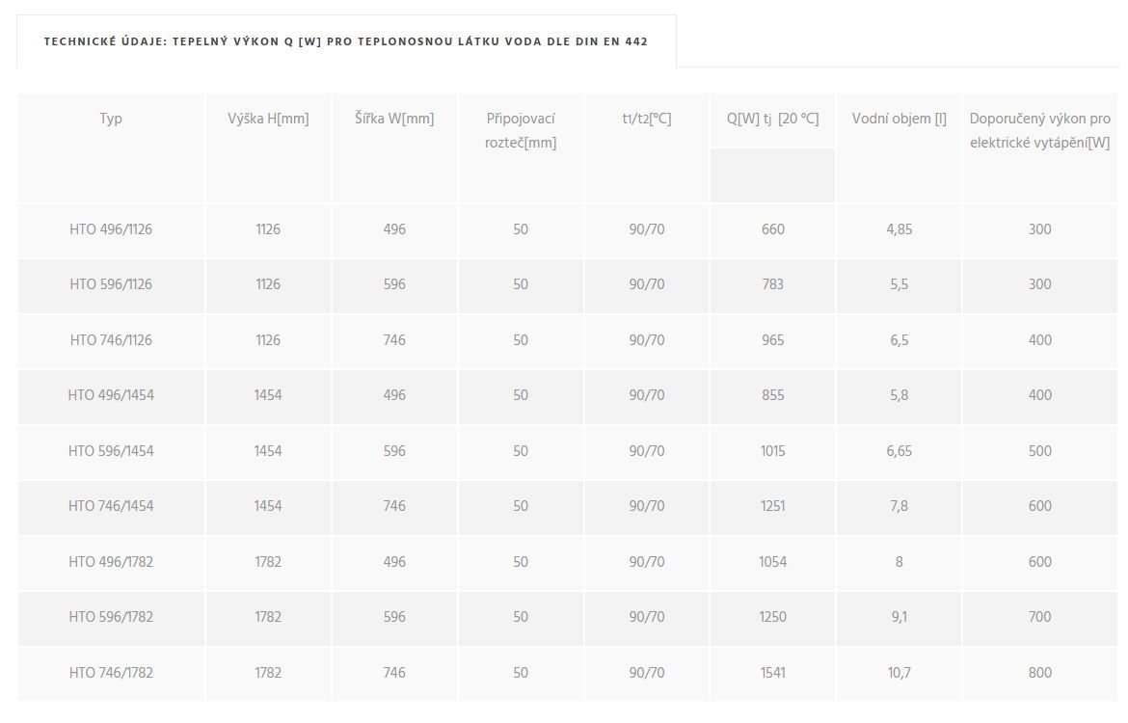Click the HTO 496/1782 type cell
The height and width of the screenshot is (723, 1128).
pos(111,562)
